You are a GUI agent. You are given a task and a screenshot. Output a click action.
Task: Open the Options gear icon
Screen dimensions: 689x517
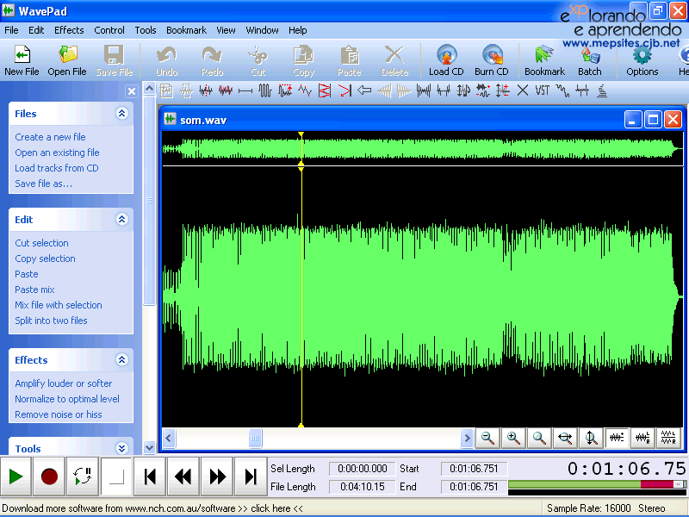point(642,60)
